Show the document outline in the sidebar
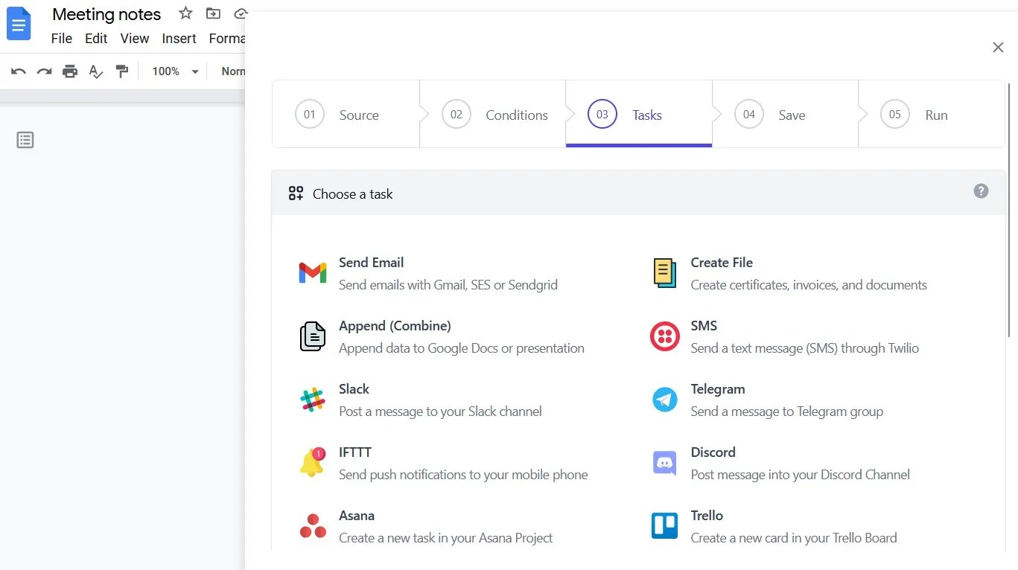1018x570 pixels. pyautogui.click(x=25, y=139)
